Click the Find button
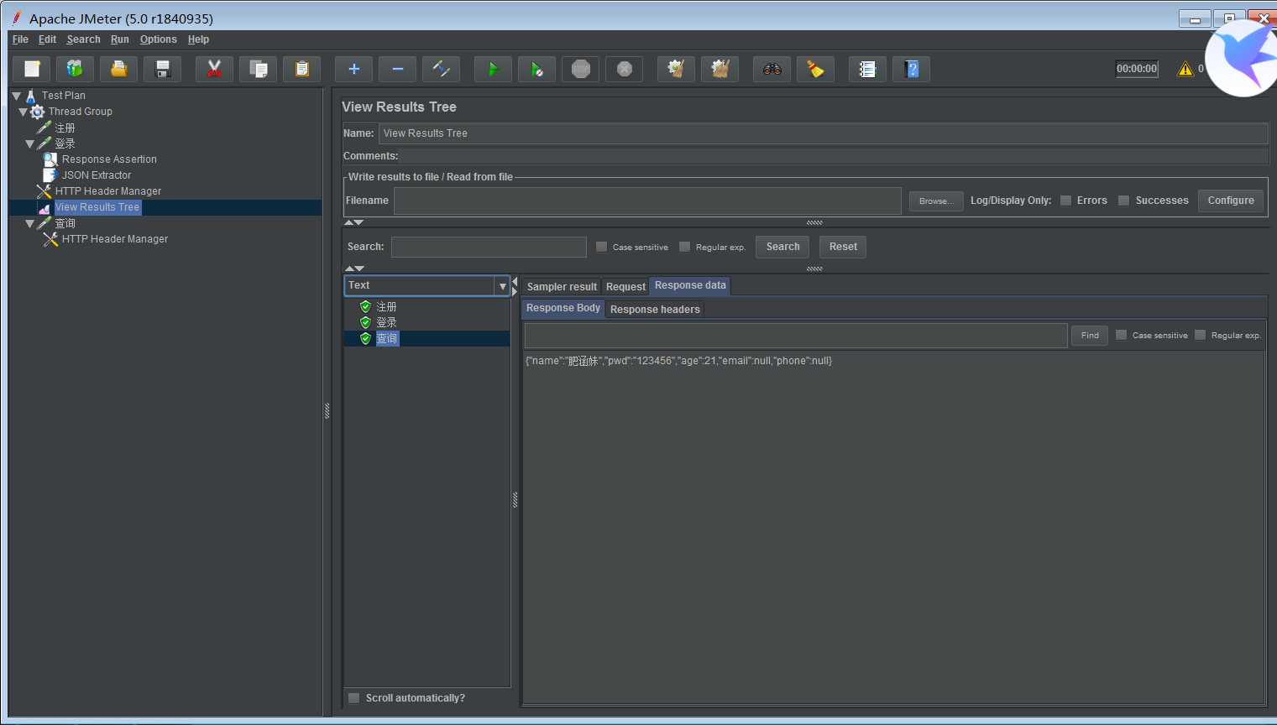Viewport: 1277px width, 725px height. pyautogui.click(x=1090, y=335)
